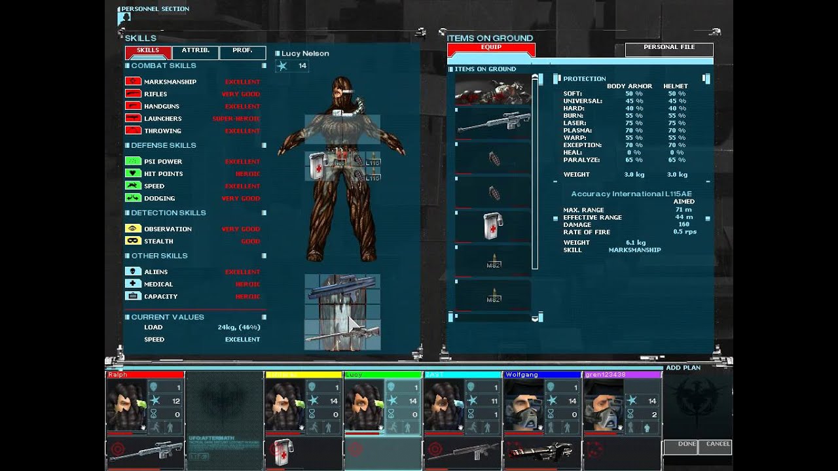Click the Personnel Section soldier icon
The height and width of the screenshot is (471, 838).
tap(124, 18)
